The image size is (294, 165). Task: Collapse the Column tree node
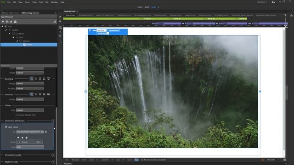coord(17,41)
